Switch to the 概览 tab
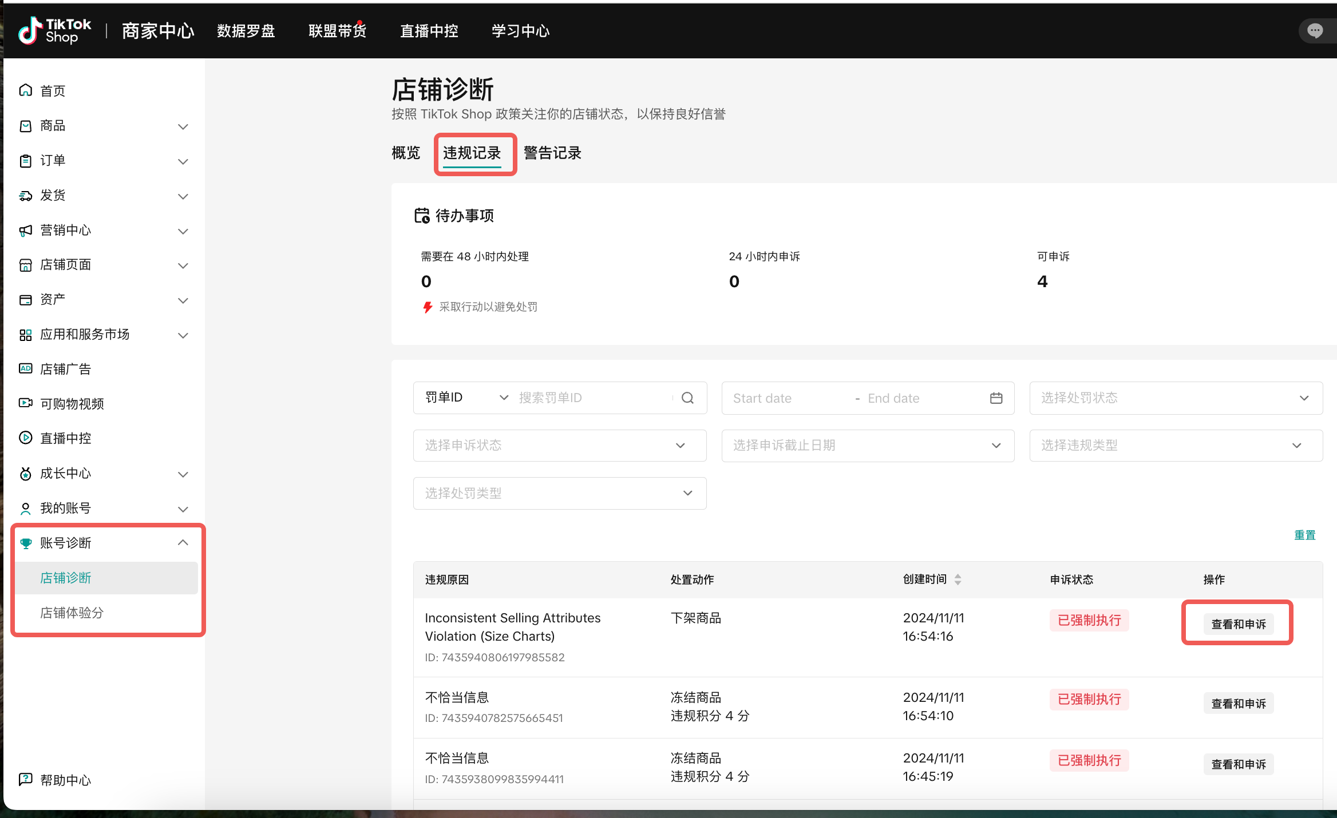Image resolution: width=1337 pixels, height=818 pixels. pos(406,153)
